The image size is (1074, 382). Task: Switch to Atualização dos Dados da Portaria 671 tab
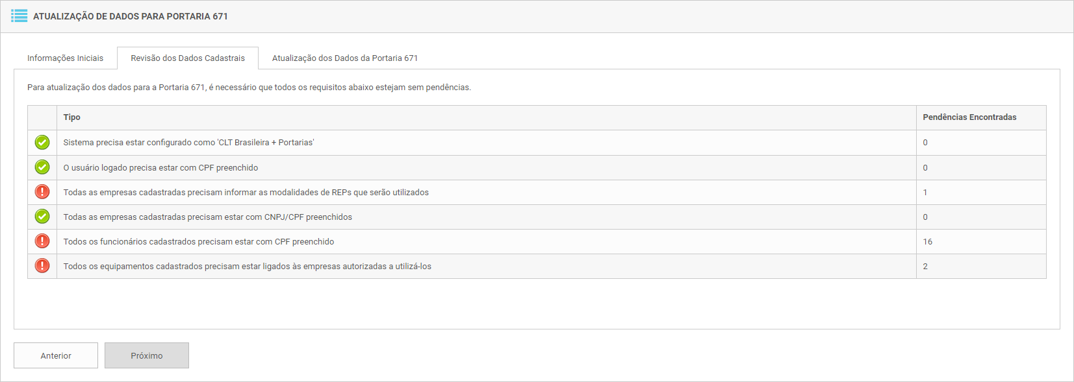click(x=345, y=58)
